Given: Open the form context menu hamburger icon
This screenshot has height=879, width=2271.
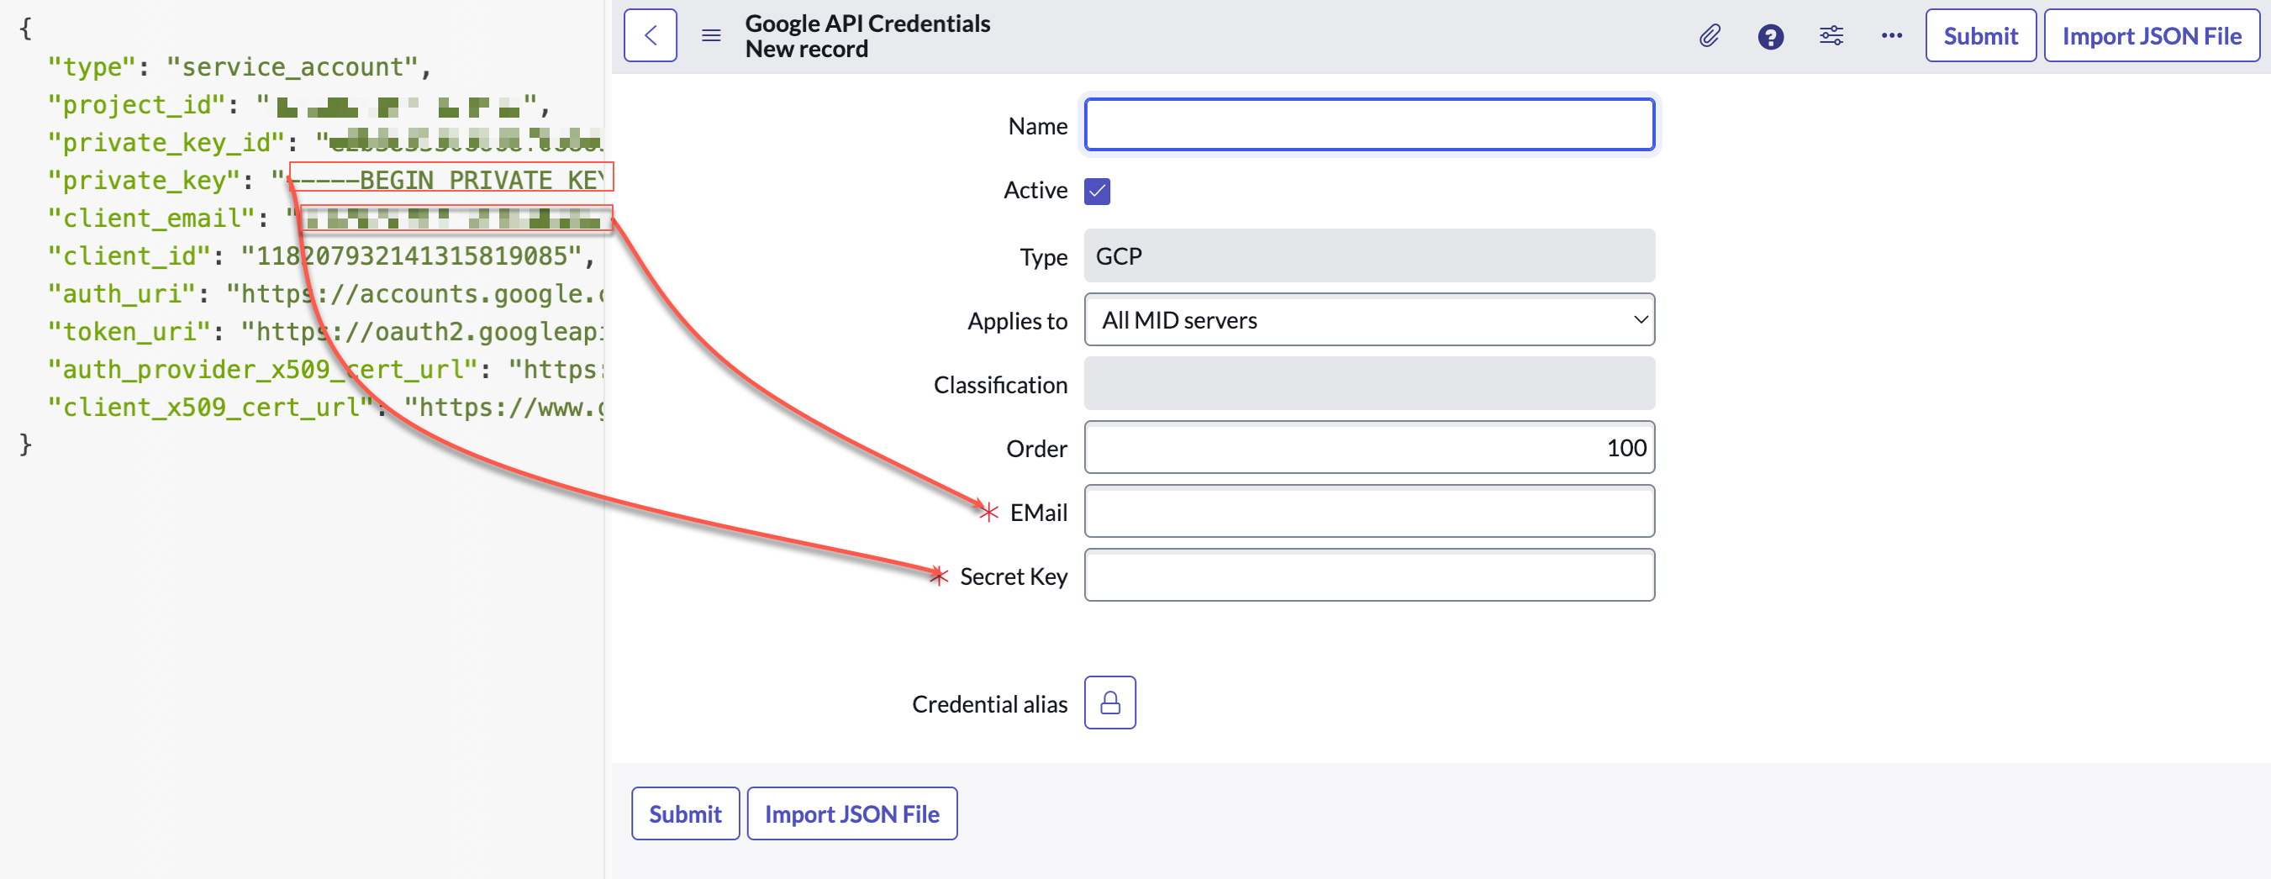Looking at the screenshot, I should click(x=710, y=35).
